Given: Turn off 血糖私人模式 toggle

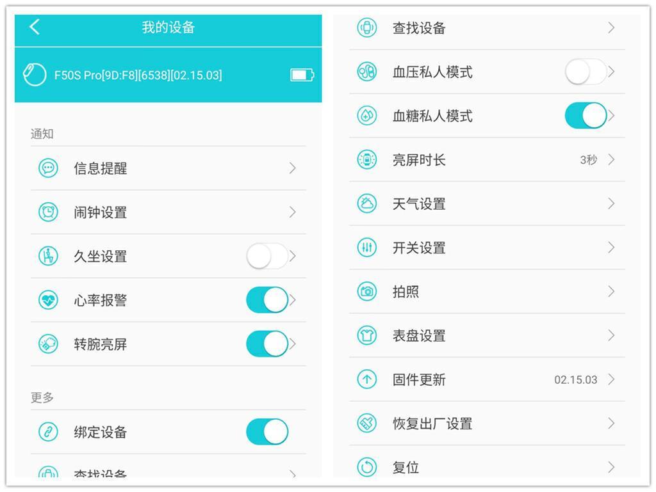Looking at the screenshot, I should point(586,116).
